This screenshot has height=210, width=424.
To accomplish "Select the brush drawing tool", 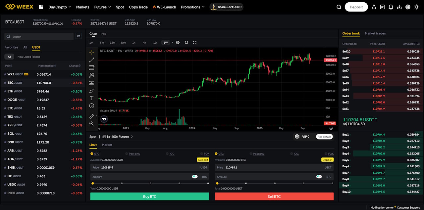I will tap(91, 90).
